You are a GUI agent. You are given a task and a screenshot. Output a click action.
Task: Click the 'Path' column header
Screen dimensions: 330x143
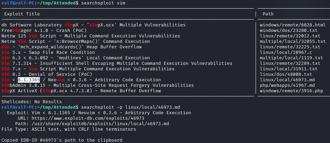point(268,14)
